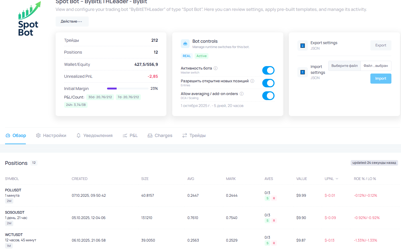Image resolution: width=401 pixels, height=249 pixels.
Task: Click the red R badge for SOSOUSDT
Action: click(x=274, y=221)
